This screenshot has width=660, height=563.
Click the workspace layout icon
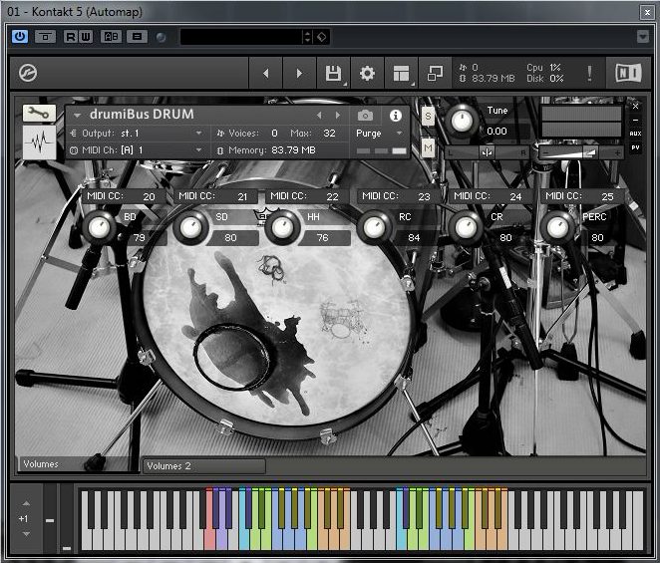click(x=401, y=73)
